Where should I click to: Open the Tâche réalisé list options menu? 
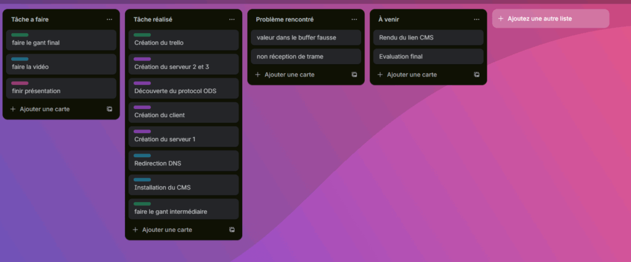pos(232,20)
